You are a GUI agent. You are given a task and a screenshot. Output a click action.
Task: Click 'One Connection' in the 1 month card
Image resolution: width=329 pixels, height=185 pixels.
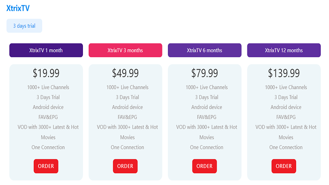point(48,147)
